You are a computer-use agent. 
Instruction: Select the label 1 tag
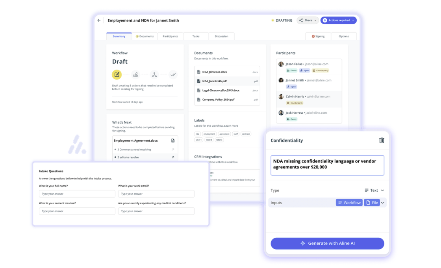(x=198, y=140)
